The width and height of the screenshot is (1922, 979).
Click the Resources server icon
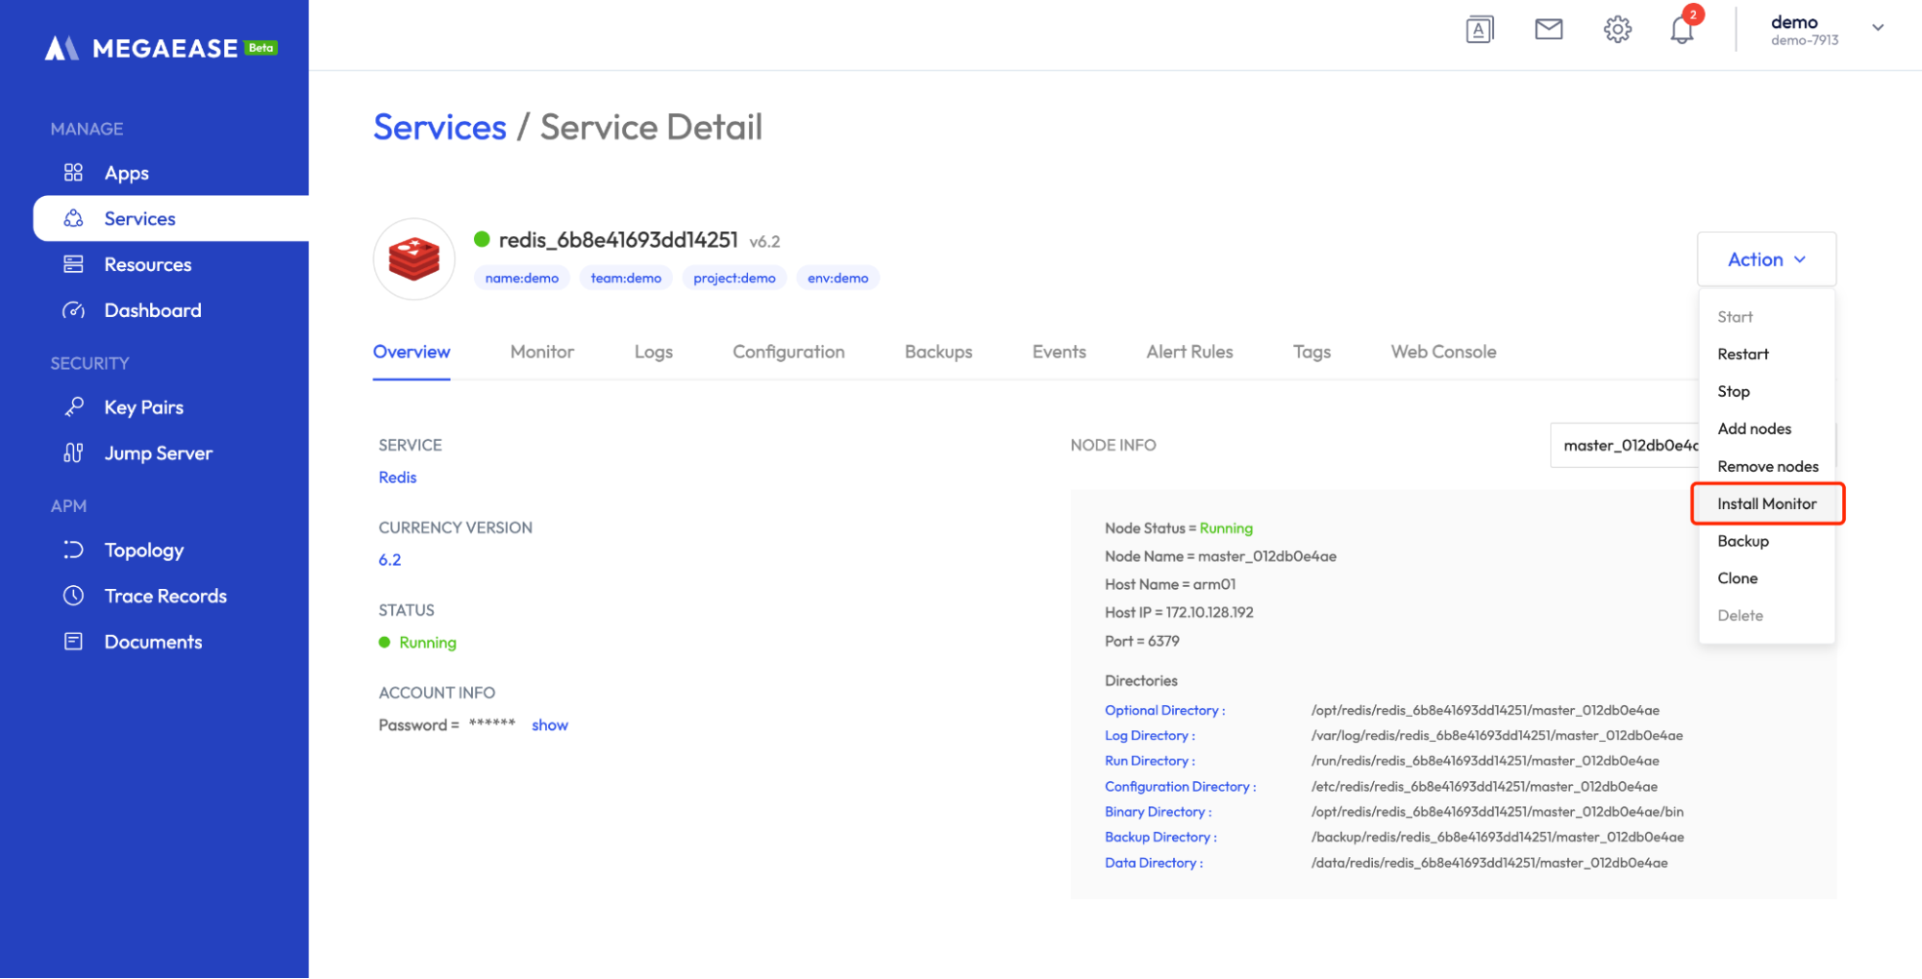coord(73,264)
